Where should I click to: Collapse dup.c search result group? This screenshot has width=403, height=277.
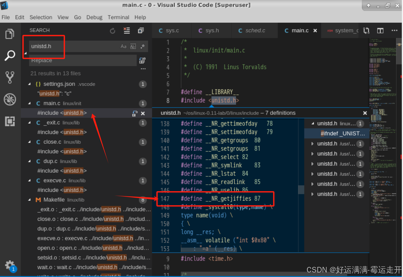tap(29, 161)
